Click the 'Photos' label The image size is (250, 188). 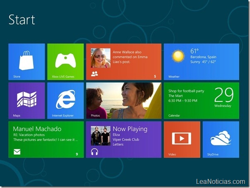point(95,116)
